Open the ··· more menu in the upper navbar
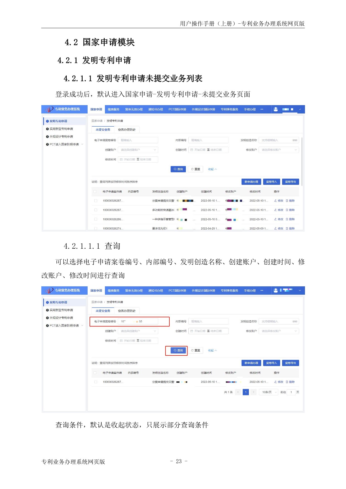346x489 pixels. (262, 109)
